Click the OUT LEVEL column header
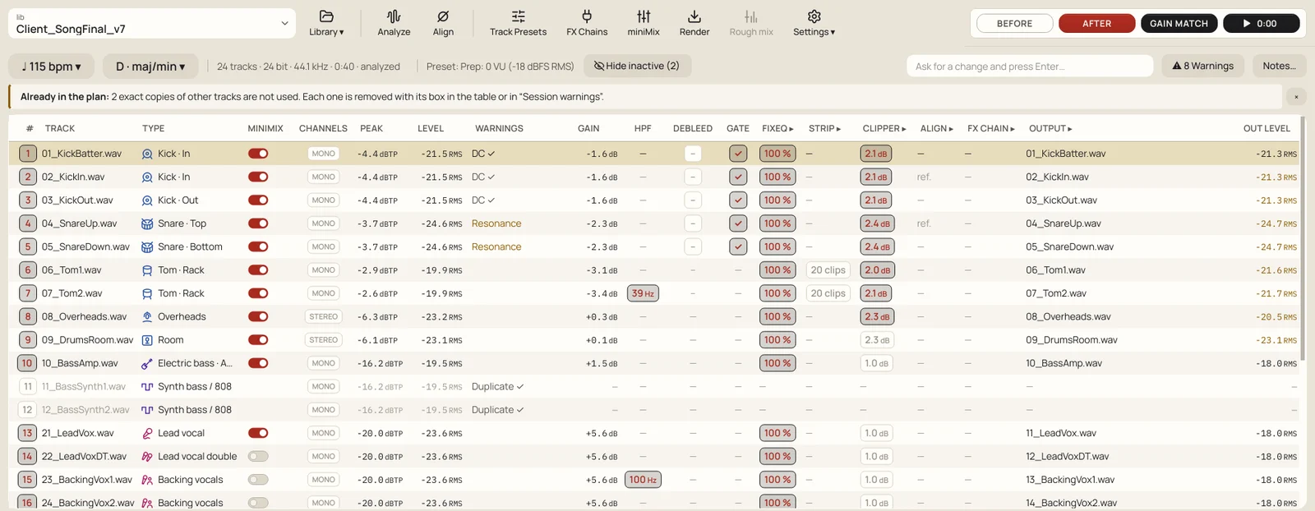 coord(1267,128)
